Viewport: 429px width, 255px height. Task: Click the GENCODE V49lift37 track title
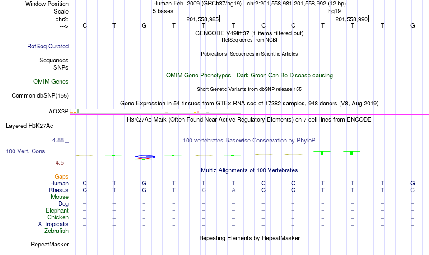click(249, 33)
